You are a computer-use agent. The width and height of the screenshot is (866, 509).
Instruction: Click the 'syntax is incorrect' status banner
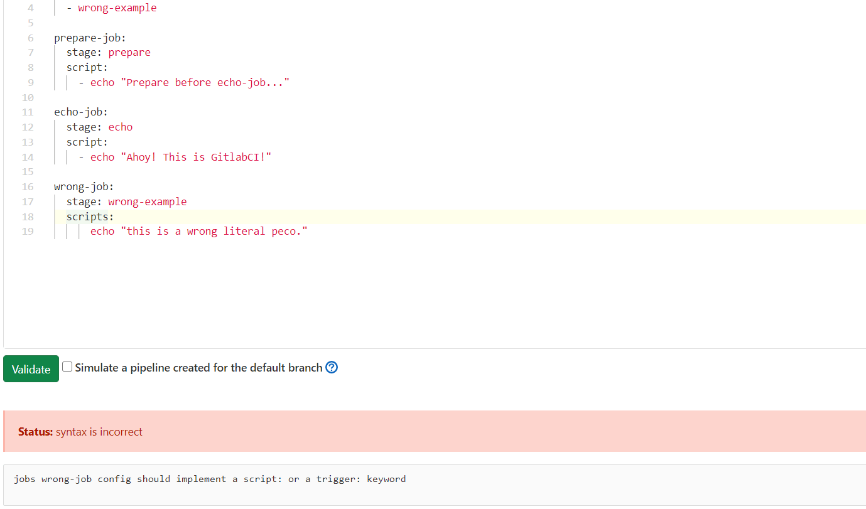[x=435, y=431]
